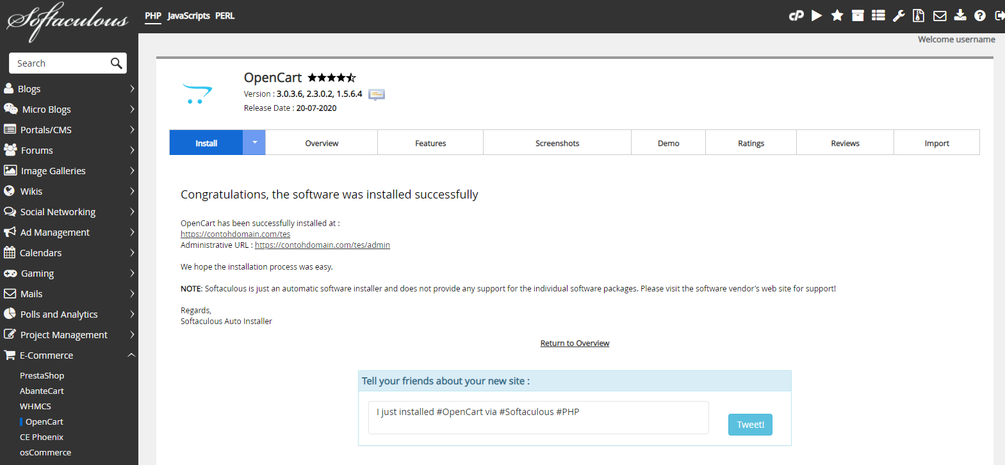Open the wrench settings icon
This screenshot has height=465, width=1005.
coord(899,15)
